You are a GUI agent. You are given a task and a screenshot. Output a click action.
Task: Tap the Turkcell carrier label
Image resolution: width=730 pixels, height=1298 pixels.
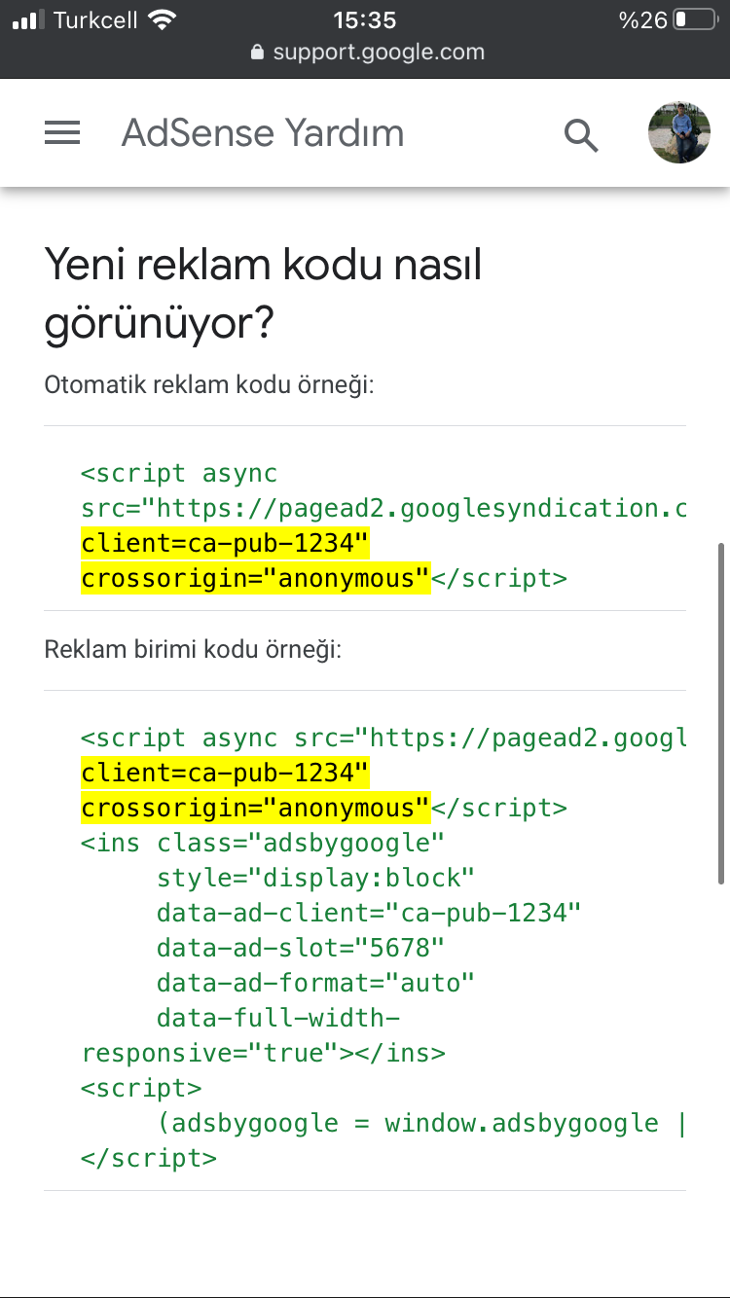95,19
